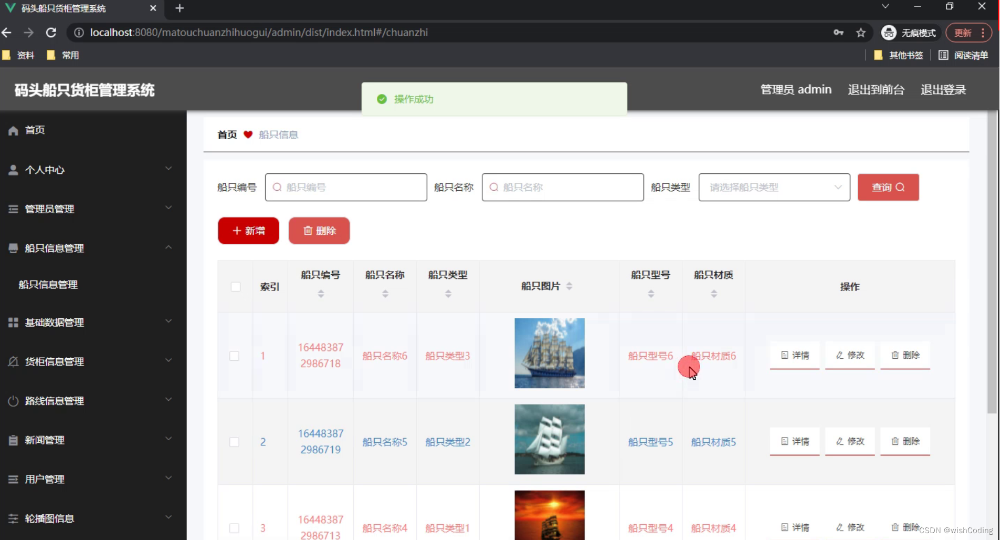Click the browser bookmark star icon
Viewport: 1001px width, 540px height.
(860, 33)
